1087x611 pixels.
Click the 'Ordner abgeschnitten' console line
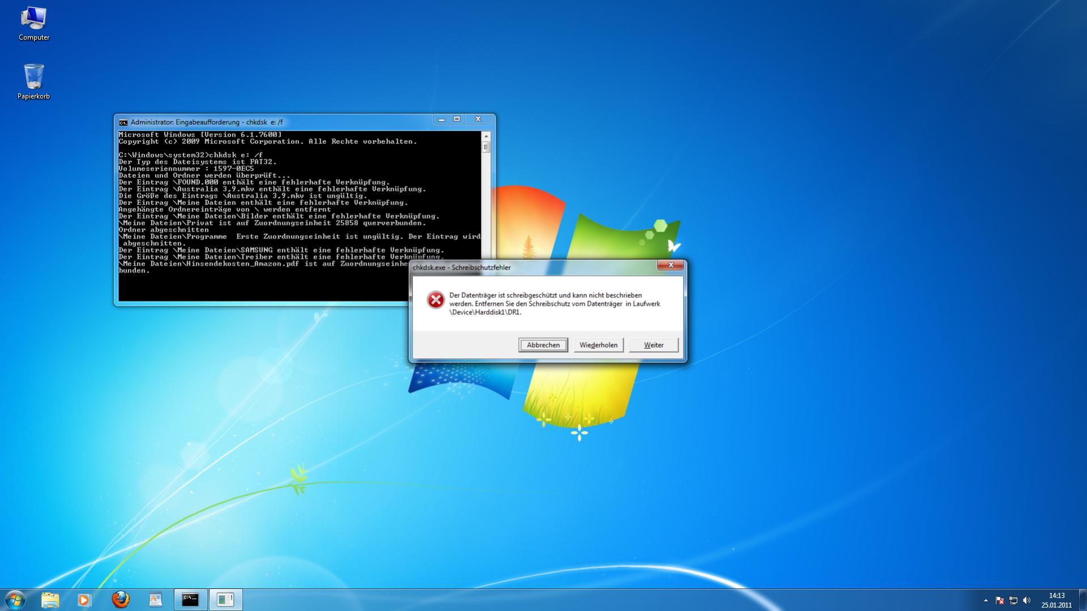pyautogui.click(x=164, y=230)
